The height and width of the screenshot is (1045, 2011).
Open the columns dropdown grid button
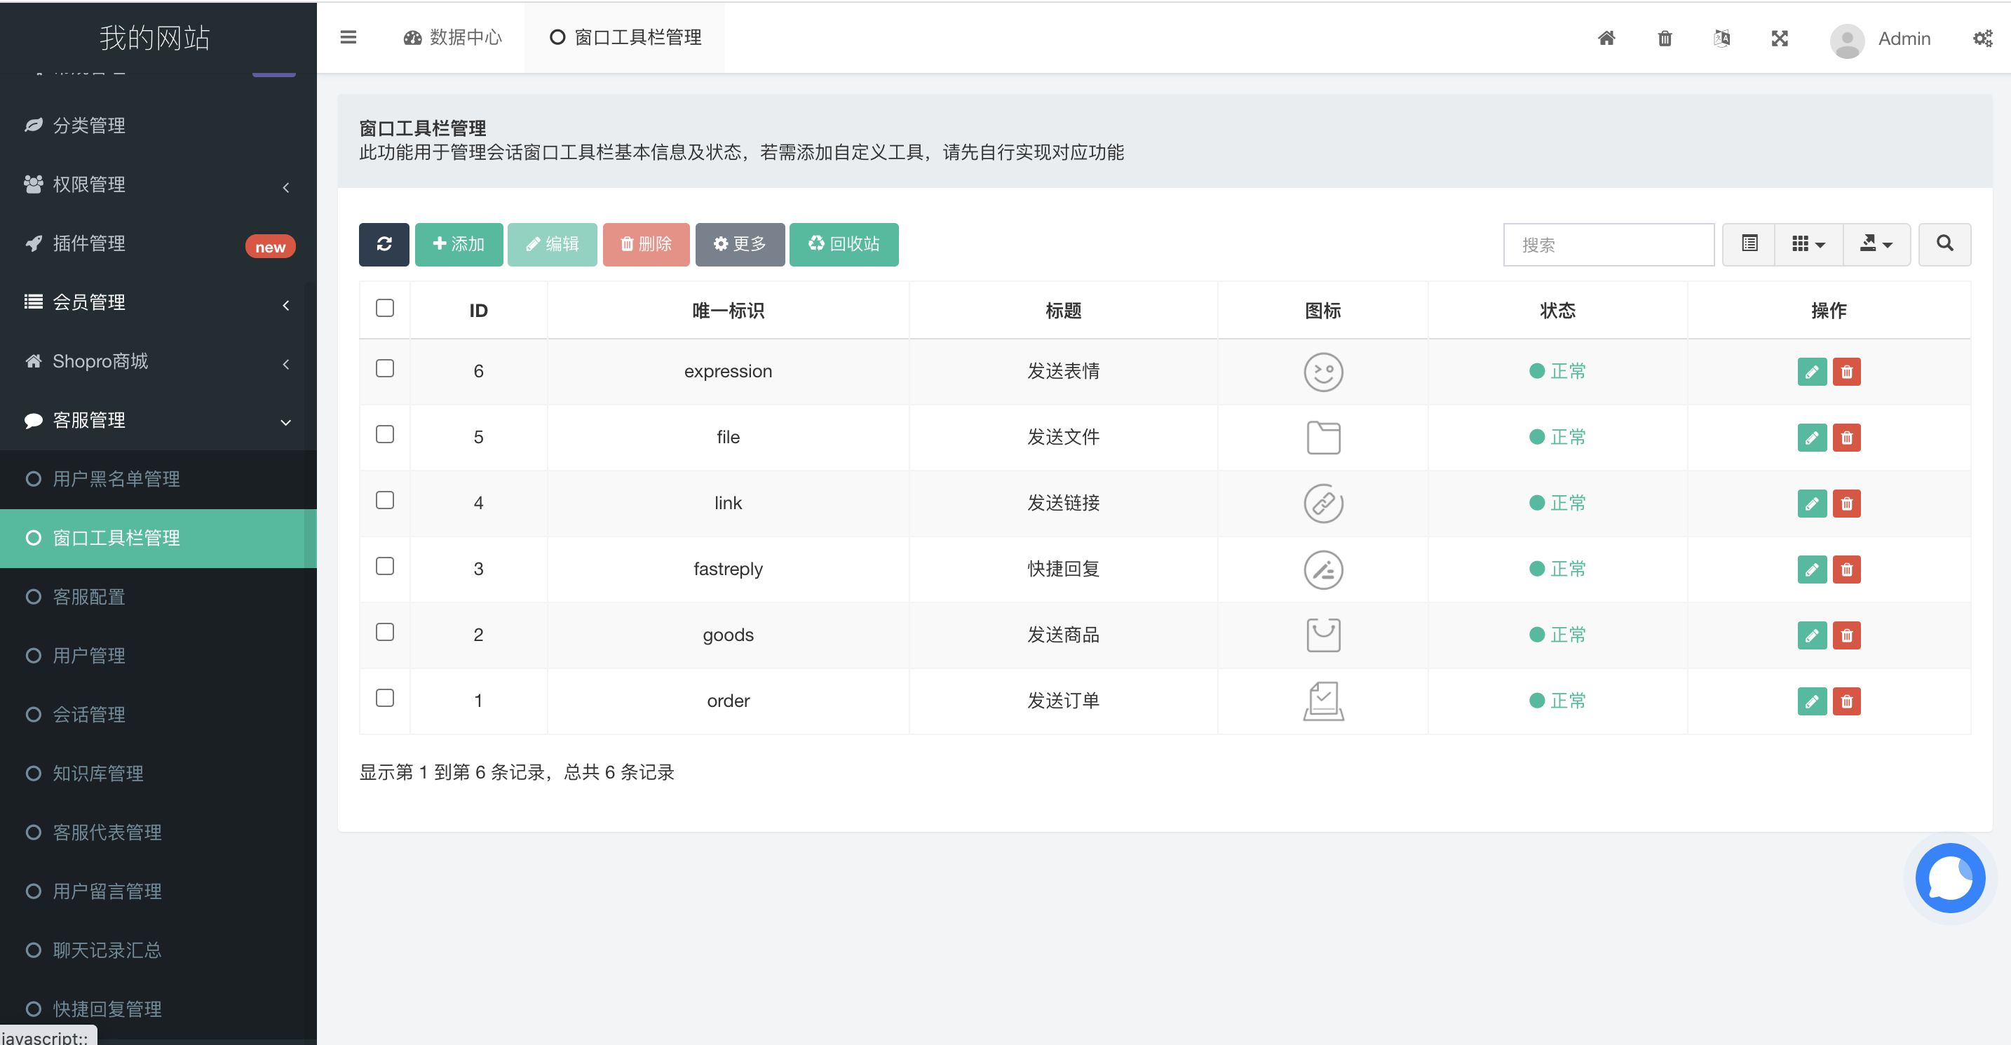coord(1808,245)
